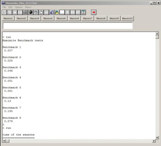
Task: Click the horizontal scrollbar right arrow
Action: click(x=154, y=141)
